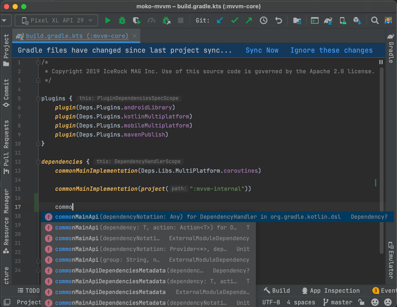The image size is (397, 307).
Task: Collapse the dependencies block fold marker
Action: [x=38, y=162]
